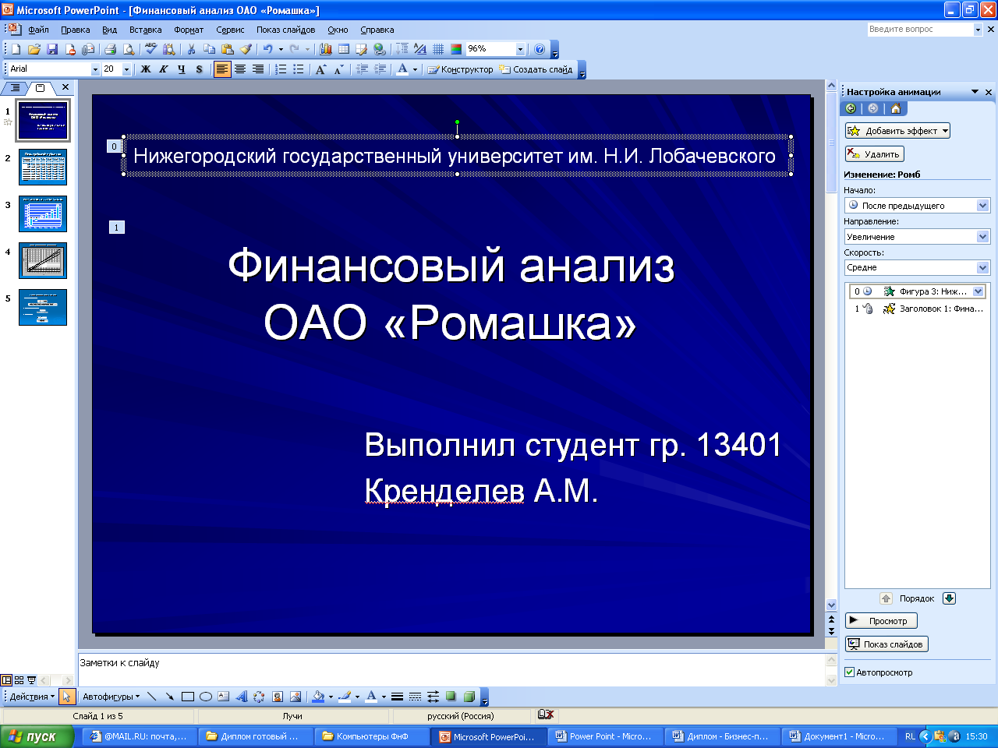
Task: Click the line color brush swatch
Action: 345,697
